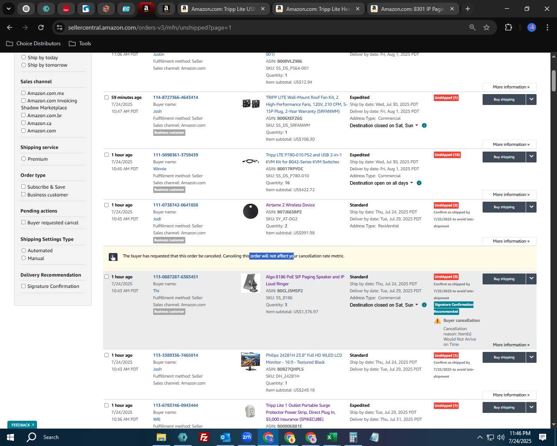Open the Windows Start menu
The image size is (557, 446).
[10, 437]
